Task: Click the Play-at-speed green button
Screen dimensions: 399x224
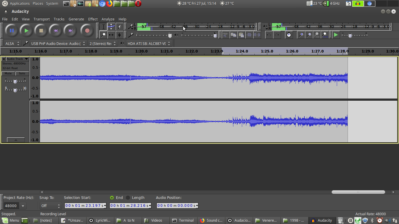Action: point(336,35)
